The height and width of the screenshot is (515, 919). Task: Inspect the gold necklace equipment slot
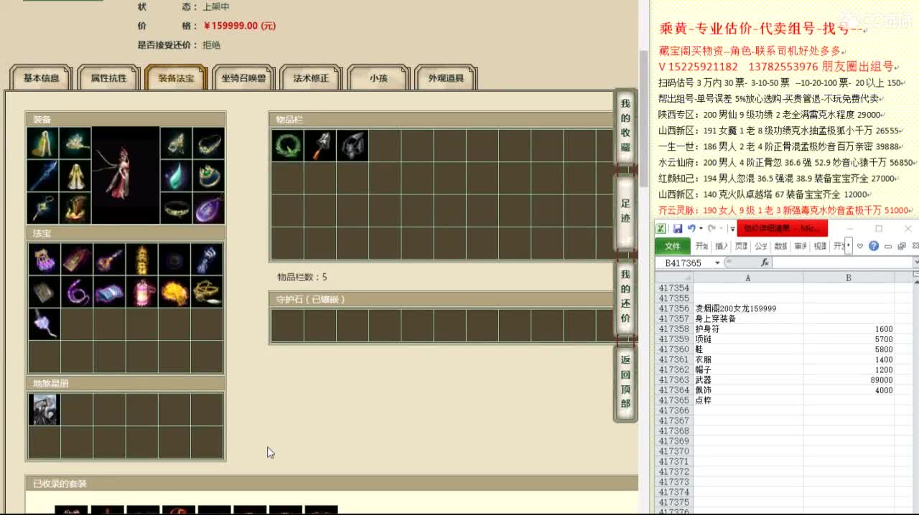coord(208,143)
